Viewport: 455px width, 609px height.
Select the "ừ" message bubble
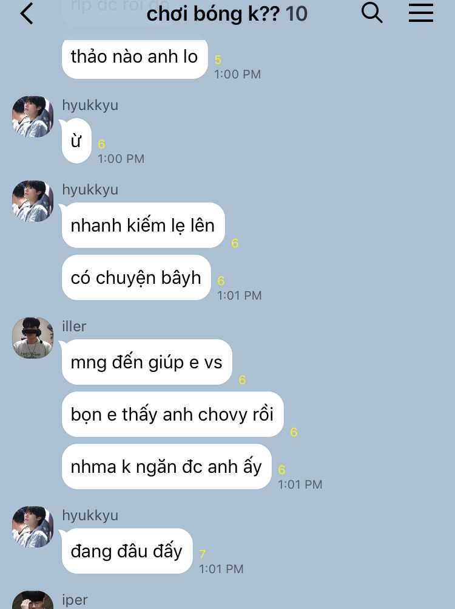[76, 140]
